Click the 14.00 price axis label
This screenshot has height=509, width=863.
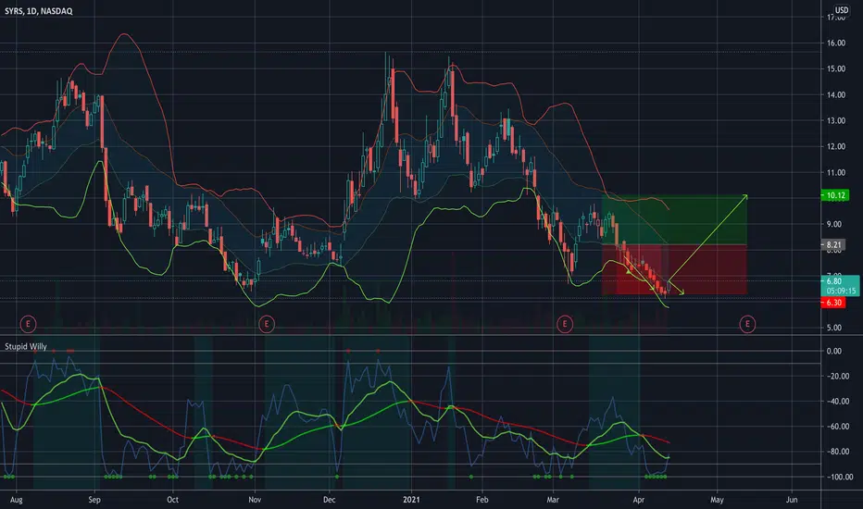coord(836,94)
